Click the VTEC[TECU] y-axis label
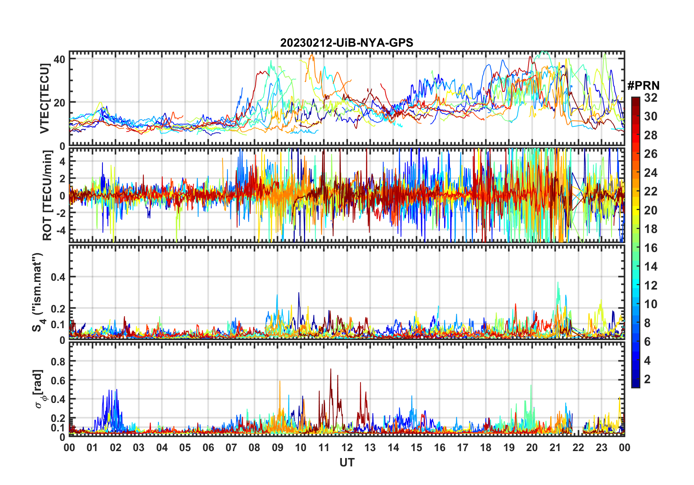Image resolution: width=694 pixels, height=485 pixels. pyautogui.click(x=45, y=98)
